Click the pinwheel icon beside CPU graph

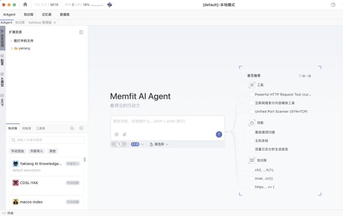pyautogui.click(x=109, y=4)
